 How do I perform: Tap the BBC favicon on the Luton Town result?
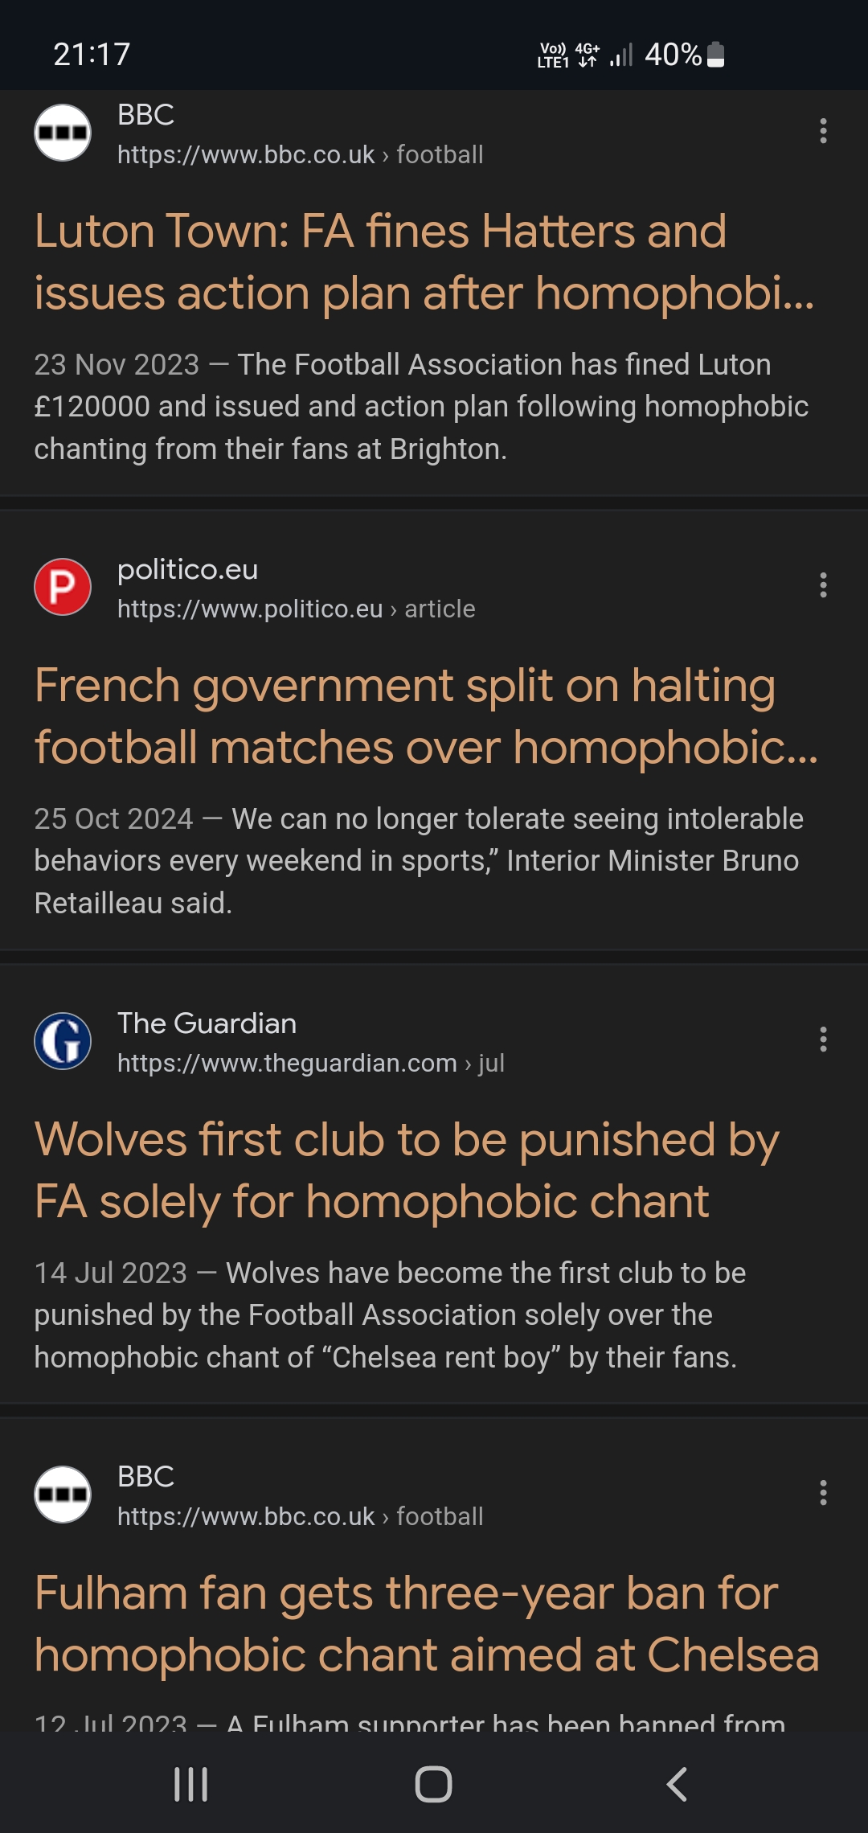63,133
